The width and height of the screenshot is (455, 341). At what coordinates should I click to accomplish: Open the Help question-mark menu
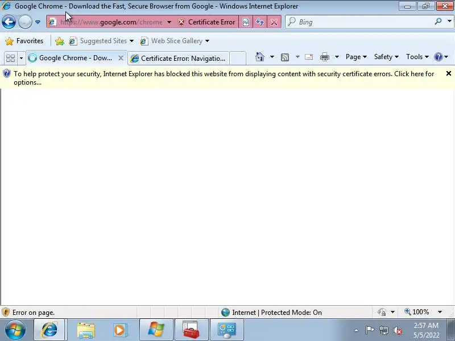[441, 57]
